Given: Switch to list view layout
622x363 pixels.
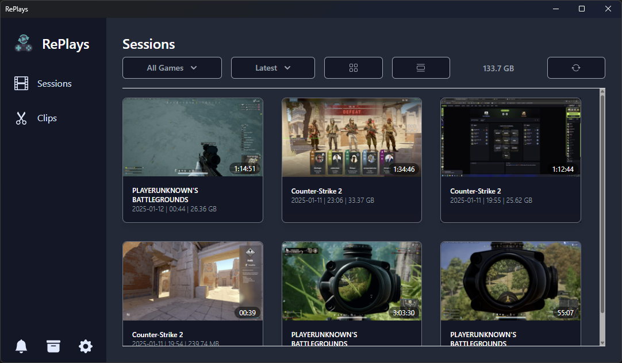Looking at the screenshot, I should (421, 68).
